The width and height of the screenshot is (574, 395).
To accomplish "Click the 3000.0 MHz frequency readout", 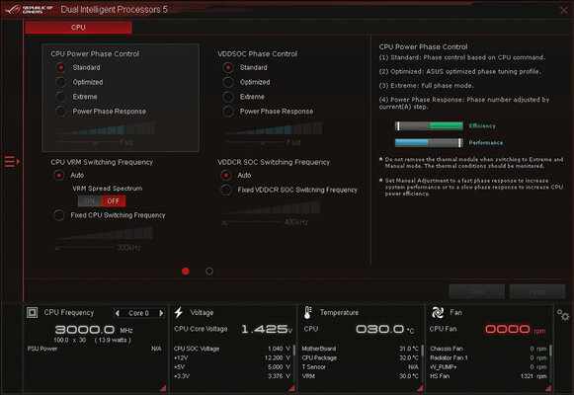I will [94, 330].
